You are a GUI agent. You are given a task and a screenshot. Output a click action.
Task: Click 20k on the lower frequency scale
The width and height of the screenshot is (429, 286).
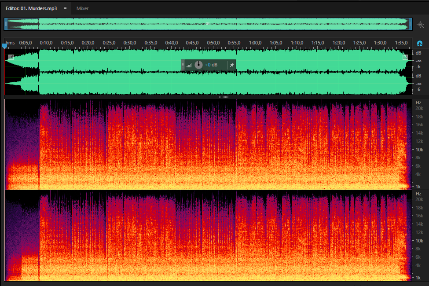point(419,199)
